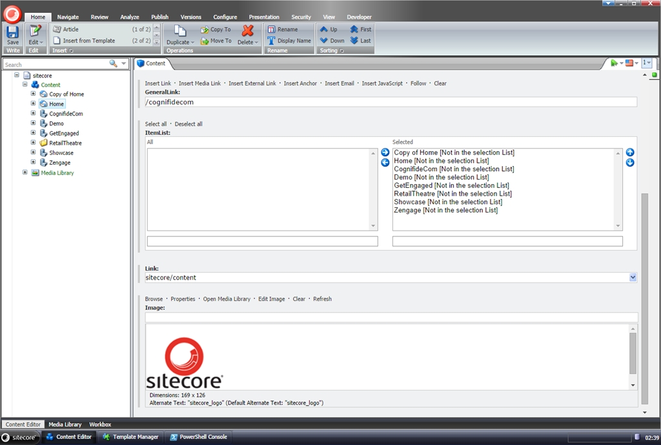Click the Copy To icon

pos(205,30)
